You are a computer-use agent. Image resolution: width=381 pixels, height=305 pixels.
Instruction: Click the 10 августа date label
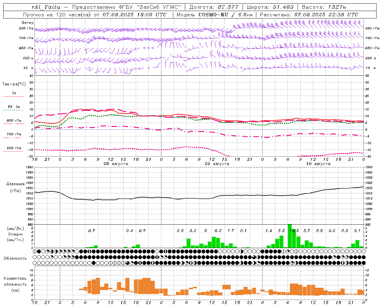[318, 164]
